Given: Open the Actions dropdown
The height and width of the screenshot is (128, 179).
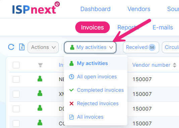Looking at the screenshot, I should (43, 47).
